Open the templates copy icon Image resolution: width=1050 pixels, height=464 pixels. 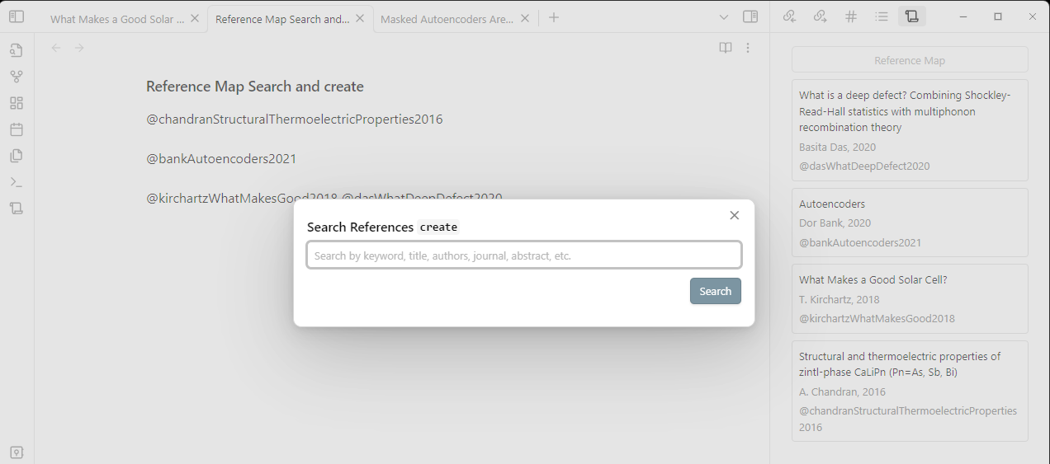(17, 156)
